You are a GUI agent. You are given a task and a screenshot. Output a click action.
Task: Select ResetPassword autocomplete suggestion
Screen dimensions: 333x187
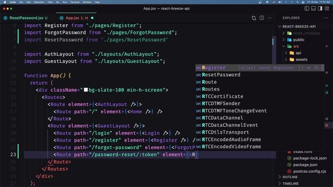tap(260, 75)
